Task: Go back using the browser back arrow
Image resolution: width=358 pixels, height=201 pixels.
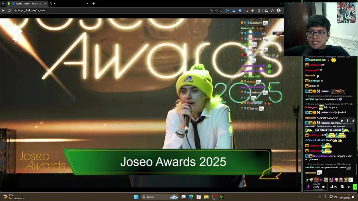Action: [3, 10]
